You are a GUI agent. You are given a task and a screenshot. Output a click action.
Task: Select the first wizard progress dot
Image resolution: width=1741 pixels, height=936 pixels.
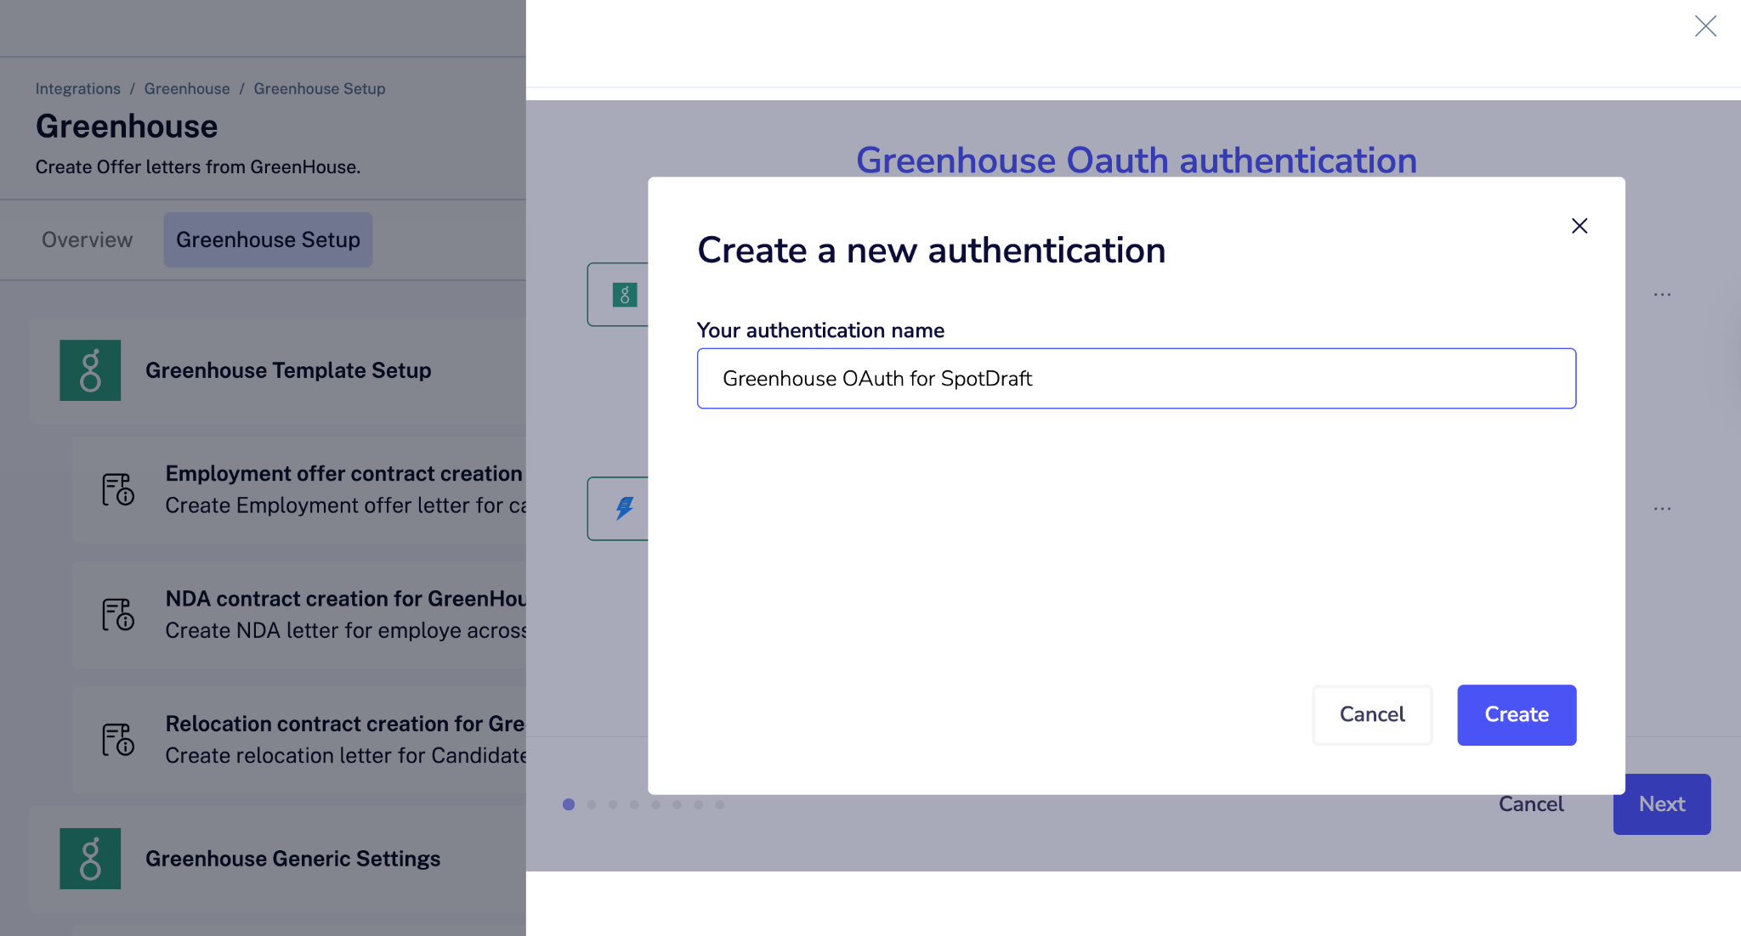tap(568, 804)
